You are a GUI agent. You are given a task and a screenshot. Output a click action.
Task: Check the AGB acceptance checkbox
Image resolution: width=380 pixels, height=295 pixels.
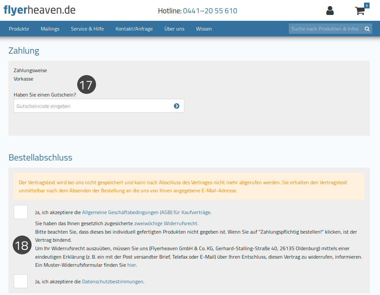pyautogui.click(x=21, y=212)
